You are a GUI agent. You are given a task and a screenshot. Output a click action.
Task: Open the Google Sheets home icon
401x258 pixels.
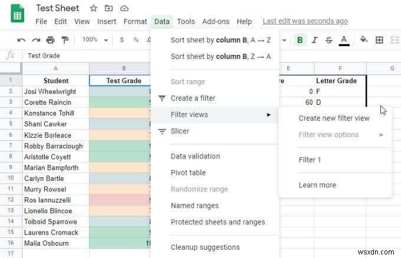point(17,14)
